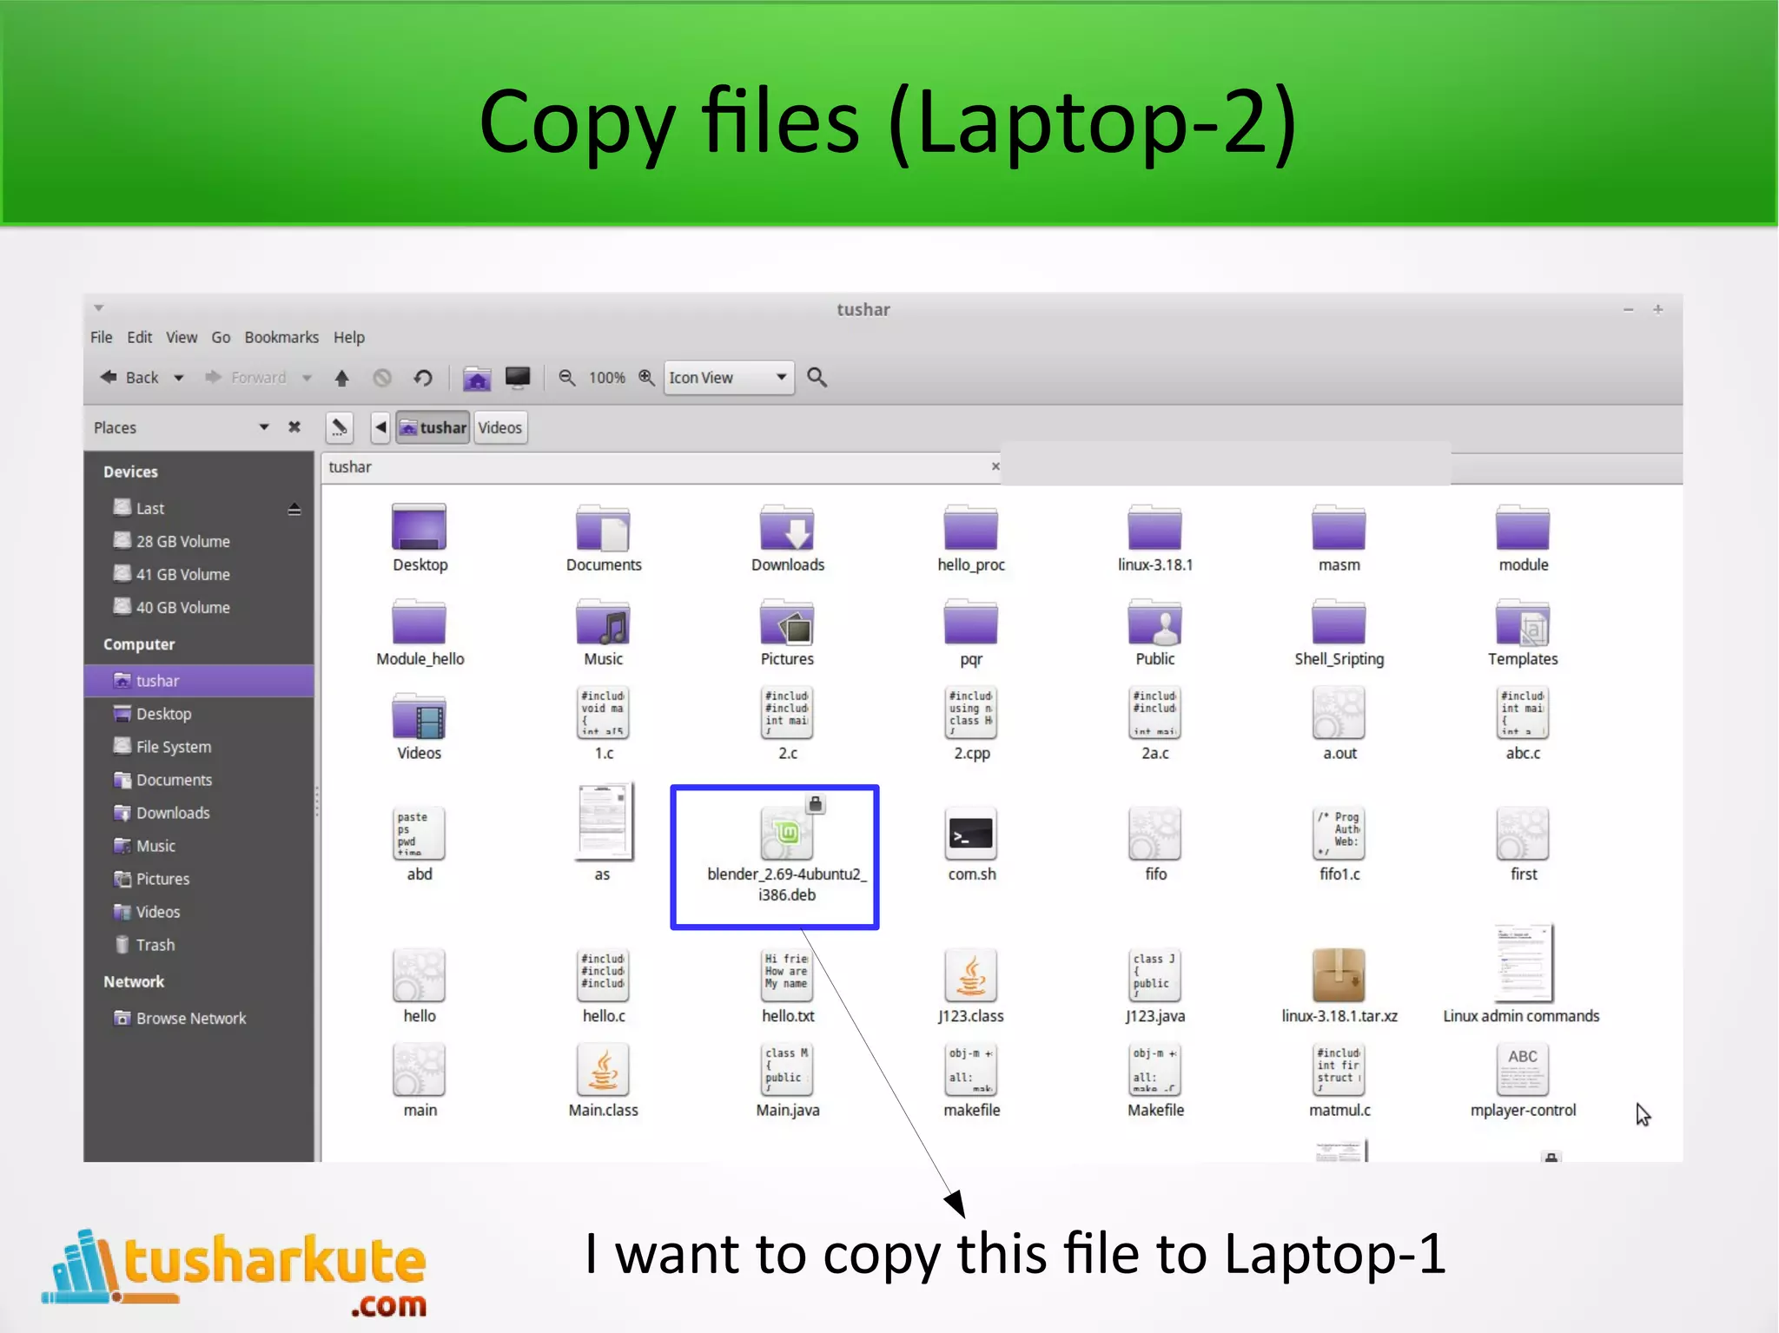Select the hello.txt file
The image size is (1779, 1333).
tap(788, 986)
